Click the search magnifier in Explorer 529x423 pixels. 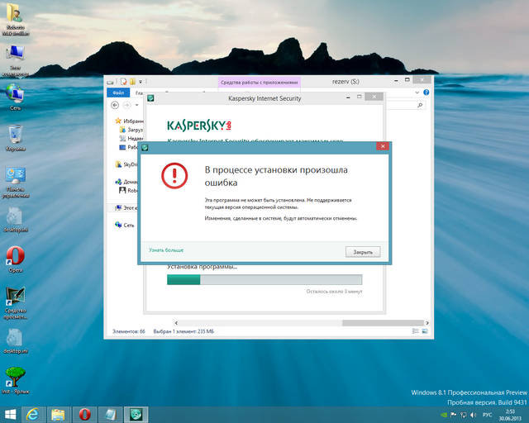point(420,105)
